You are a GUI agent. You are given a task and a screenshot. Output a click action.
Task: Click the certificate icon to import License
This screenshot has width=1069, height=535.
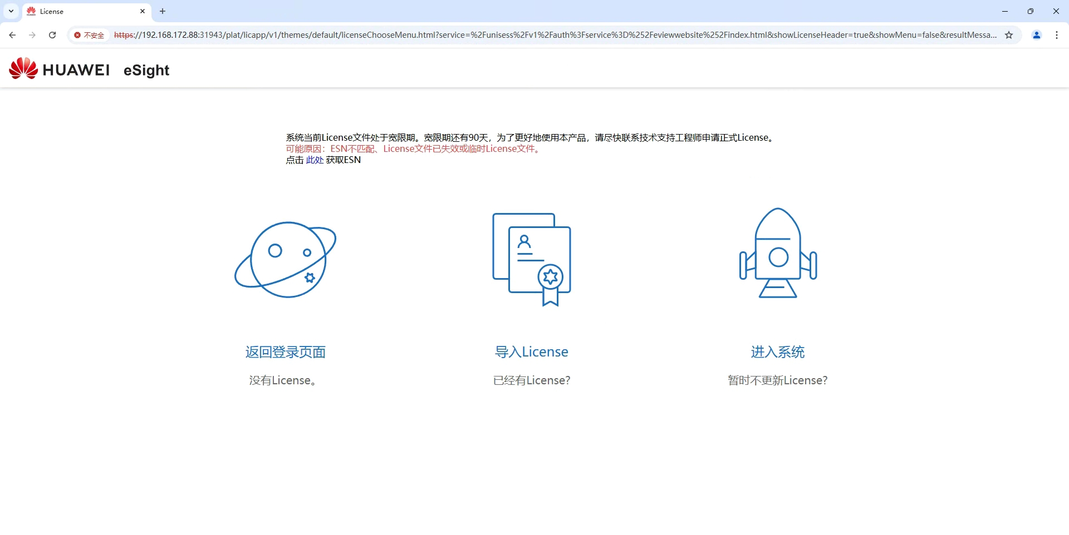click(532, 259)
